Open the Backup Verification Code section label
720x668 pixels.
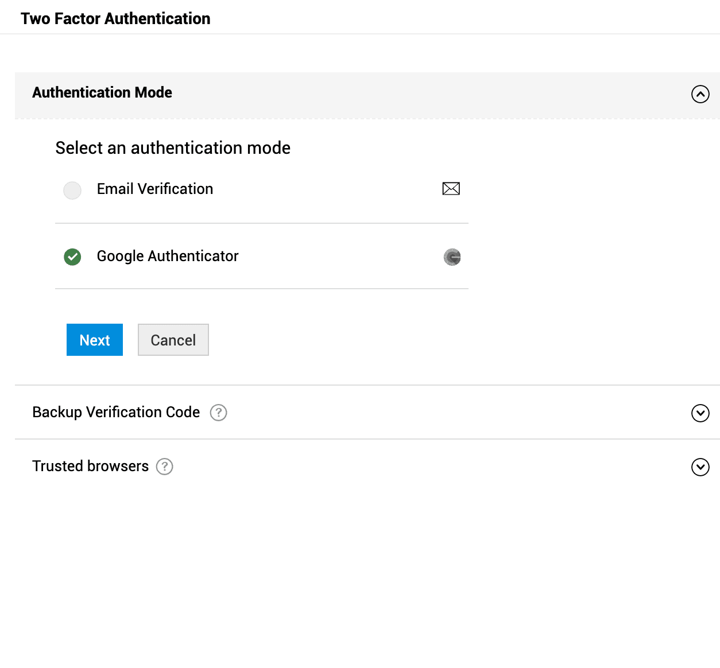click(x=116, y=413)
